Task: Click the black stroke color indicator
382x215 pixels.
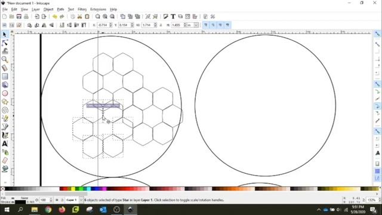Action: (20, 202)
